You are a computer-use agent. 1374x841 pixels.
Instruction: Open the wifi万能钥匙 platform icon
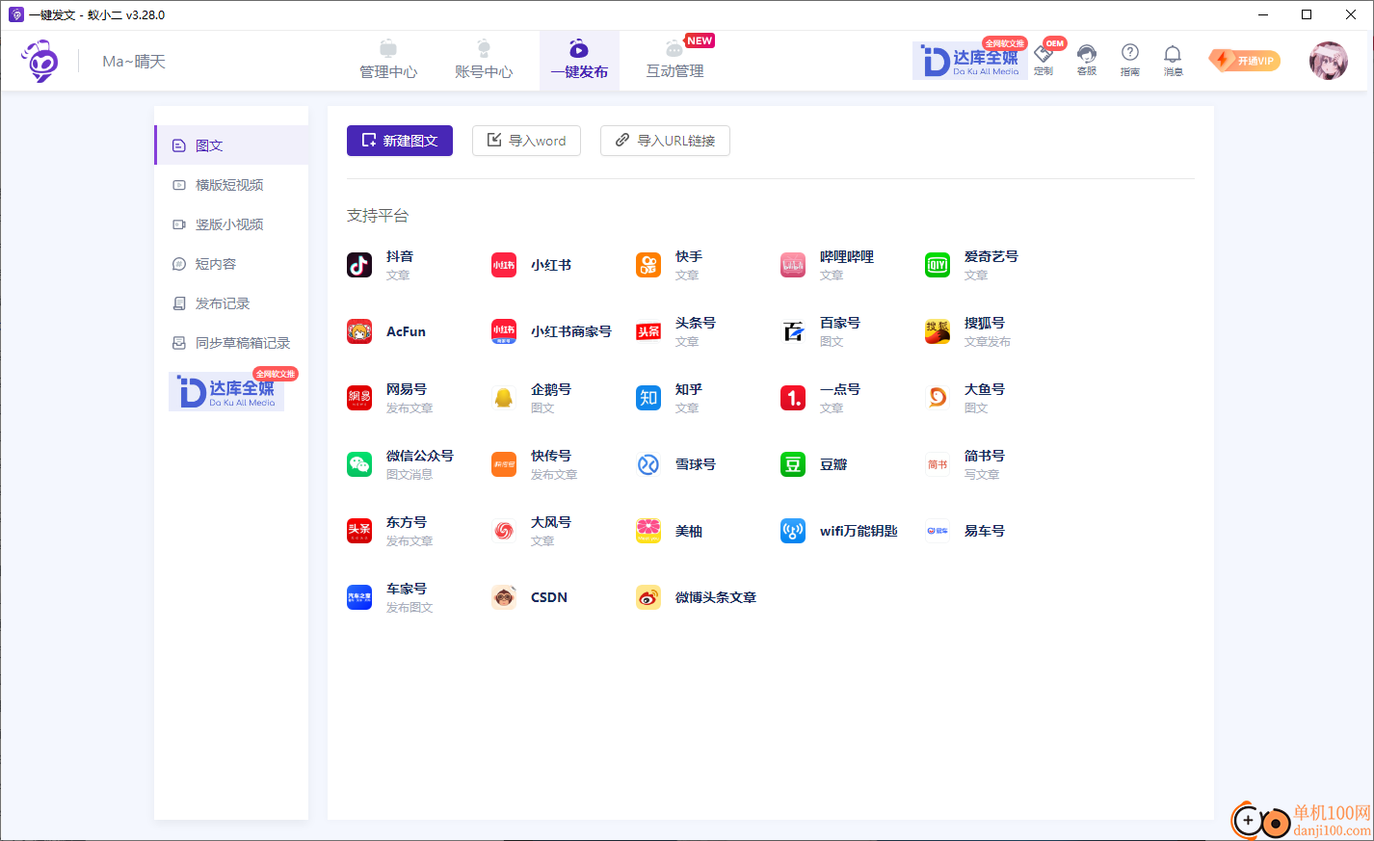click(x=793, y=531)
